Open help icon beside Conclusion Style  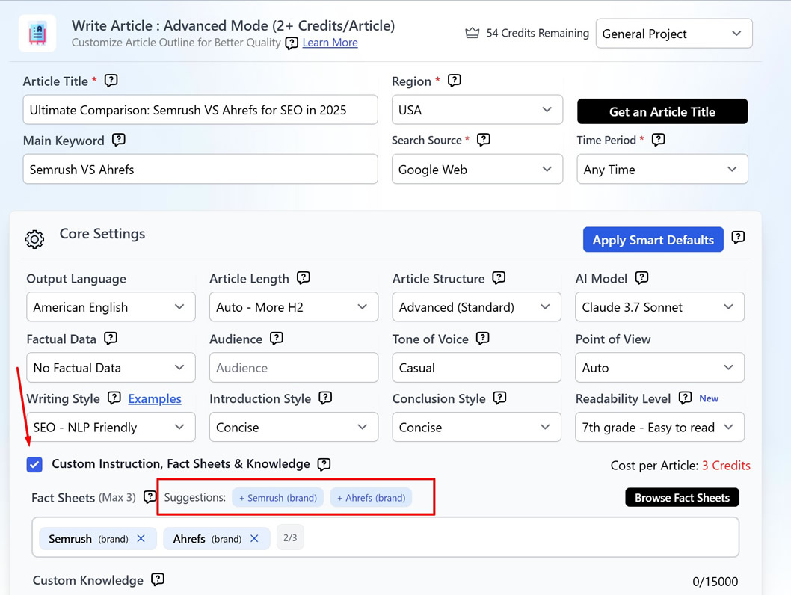[500, 398]
